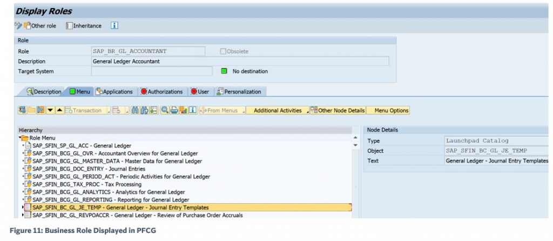Viewport: 553px width, 241px height.
Task: Click the Find Next binoculars icon
Action: point(144,110)
